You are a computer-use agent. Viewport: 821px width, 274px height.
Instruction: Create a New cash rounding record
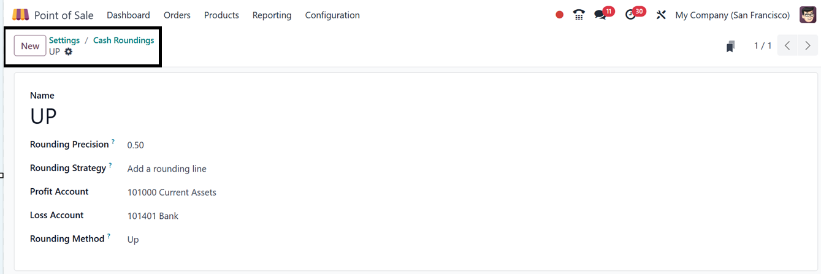coord(29,46)
